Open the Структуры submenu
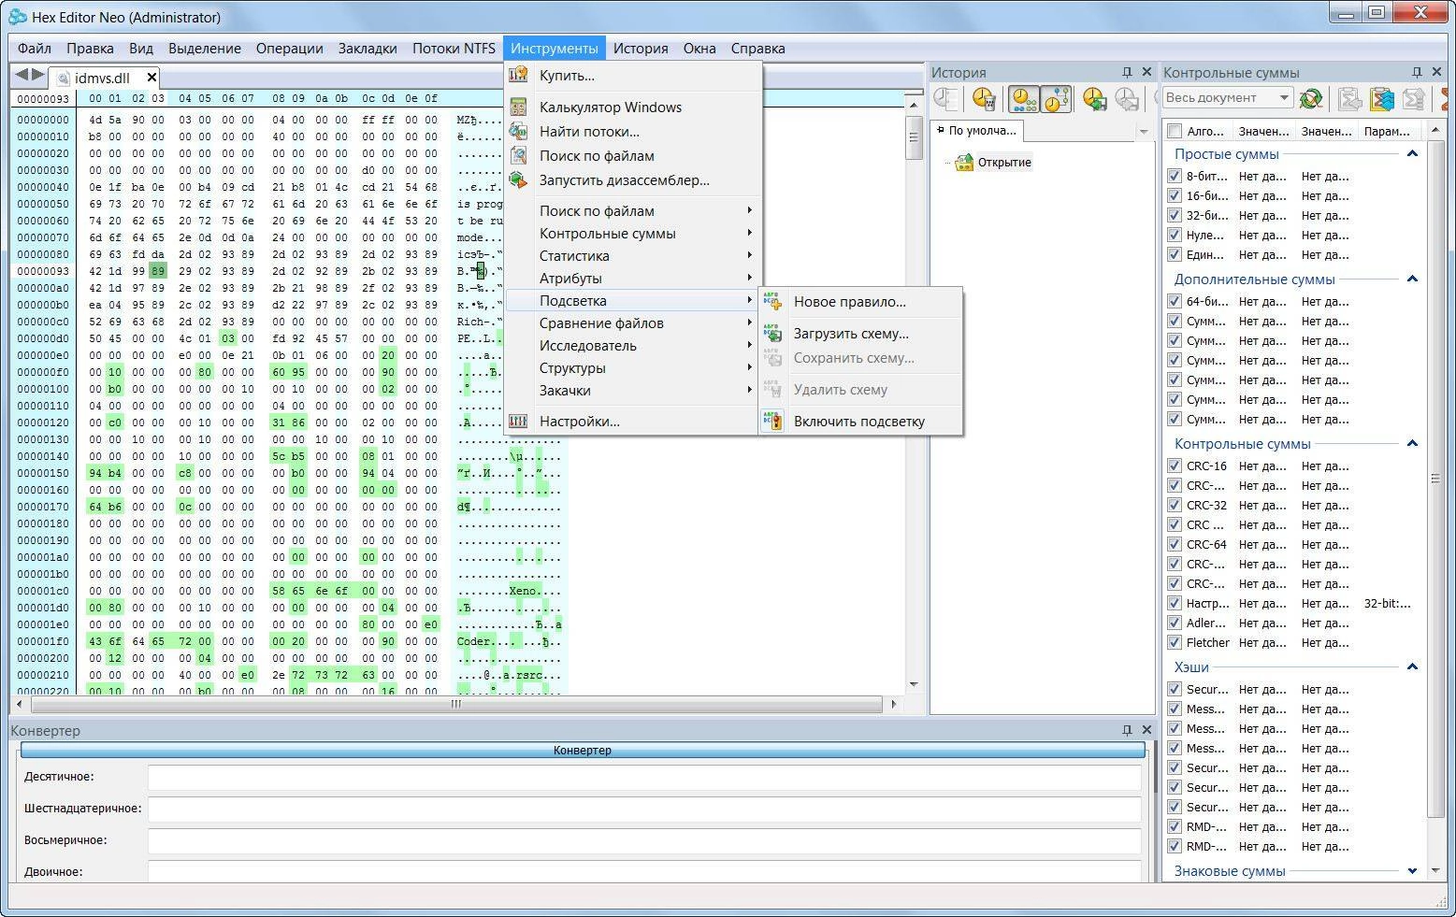 point(633,367)
